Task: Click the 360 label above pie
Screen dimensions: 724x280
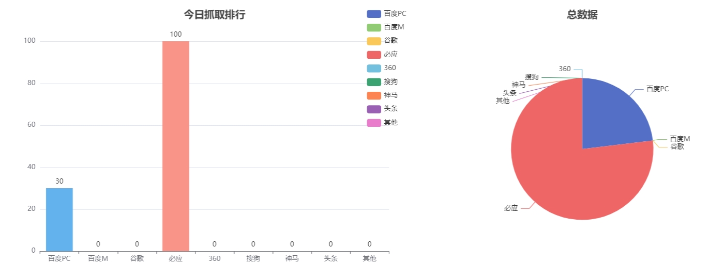Action: pyautogui.click(x=565, y=69)
